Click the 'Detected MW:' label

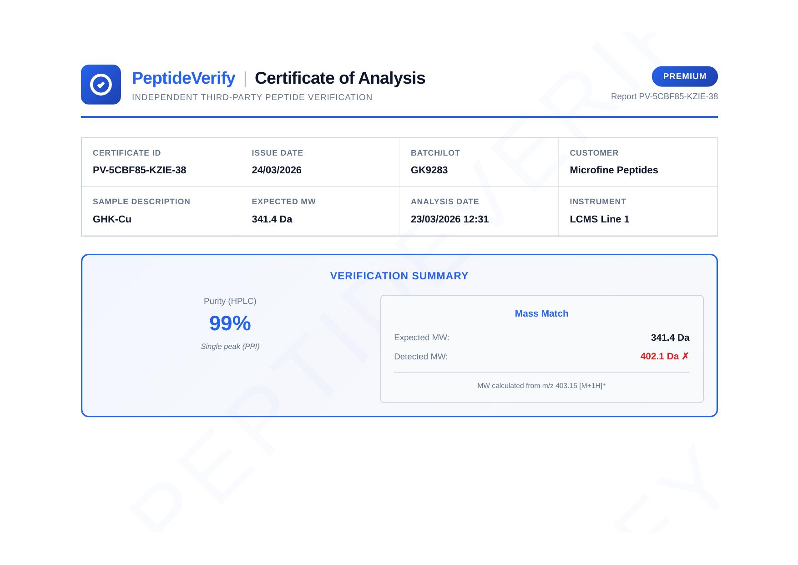pos(421,357)
